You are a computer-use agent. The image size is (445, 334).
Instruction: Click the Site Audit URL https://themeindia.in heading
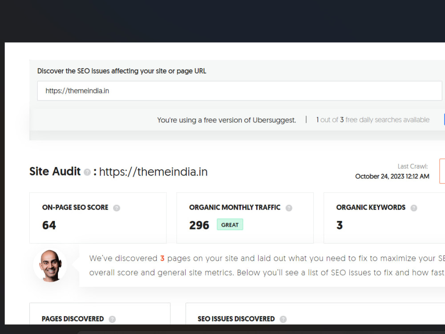153,172
